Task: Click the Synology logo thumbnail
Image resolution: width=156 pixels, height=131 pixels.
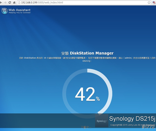Action: (x=102, y=121)
